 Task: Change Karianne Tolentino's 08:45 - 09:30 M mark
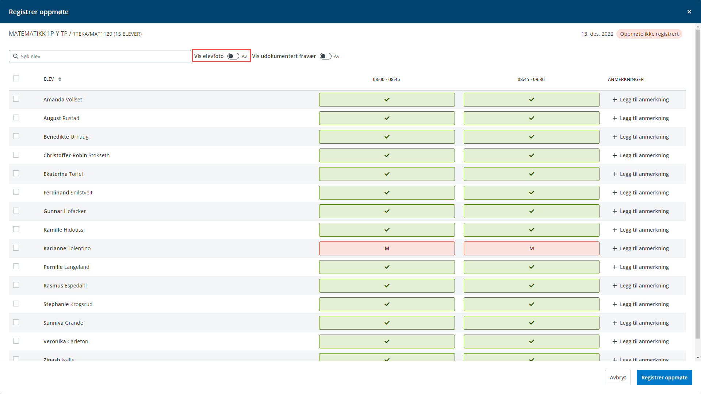click(x=532, y=248)
